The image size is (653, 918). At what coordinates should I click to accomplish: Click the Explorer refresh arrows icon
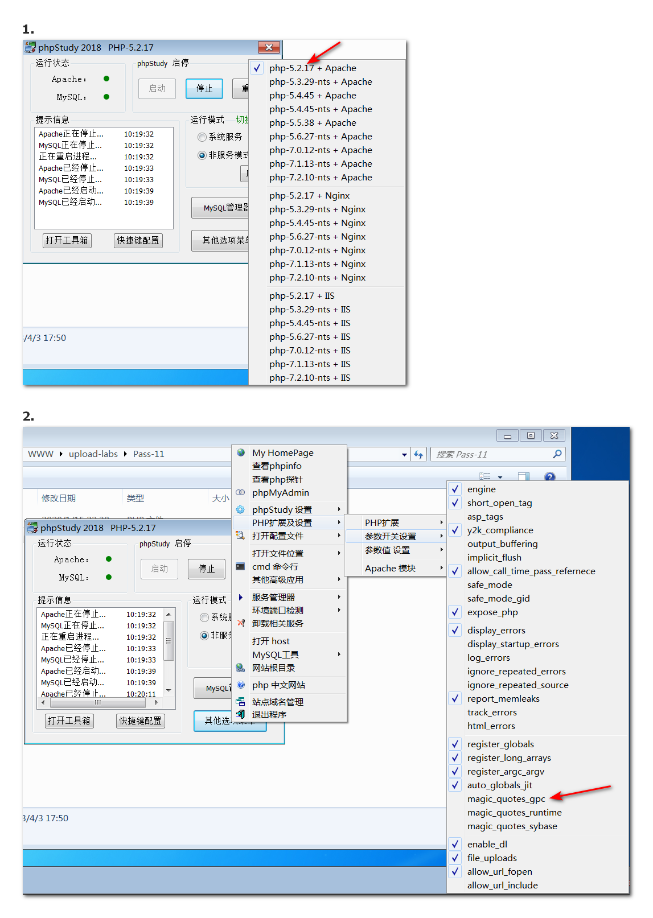tap(418, 454)
